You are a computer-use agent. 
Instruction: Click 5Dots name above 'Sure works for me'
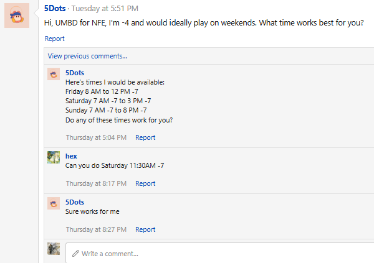pos(75,202)
